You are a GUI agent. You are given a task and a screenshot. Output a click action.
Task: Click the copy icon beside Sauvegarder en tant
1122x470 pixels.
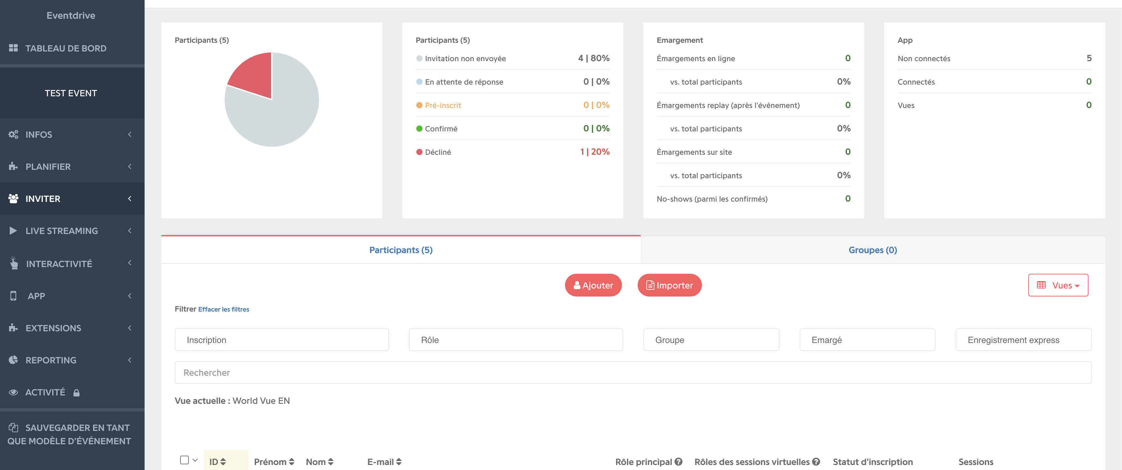click(13, 428)
